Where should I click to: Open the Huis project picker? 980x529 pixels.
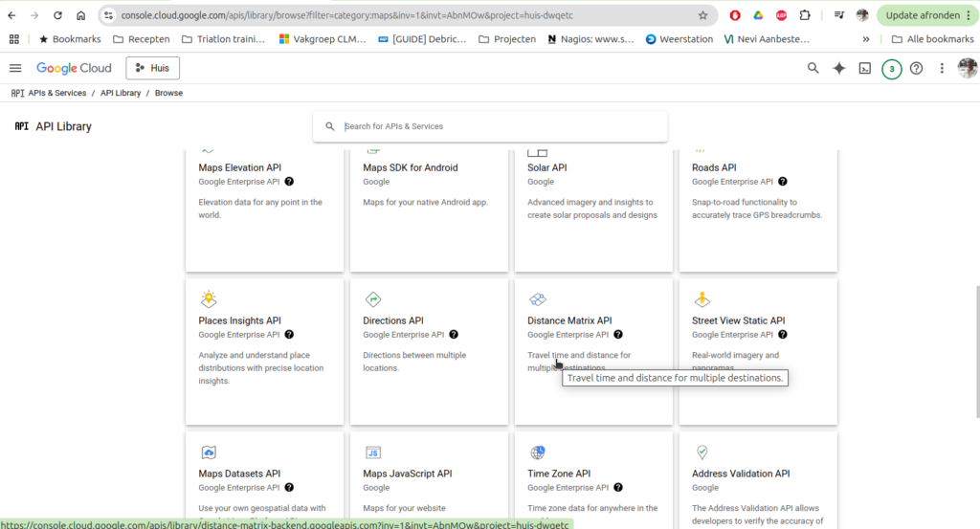click(x=152, y=68)
